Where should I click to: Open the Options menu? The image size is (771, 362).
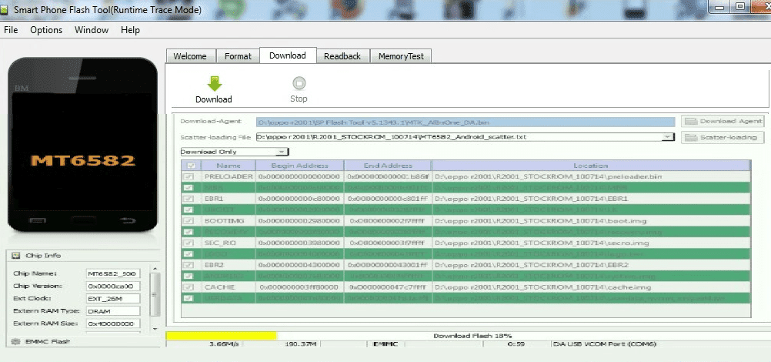tap(46, 30)
